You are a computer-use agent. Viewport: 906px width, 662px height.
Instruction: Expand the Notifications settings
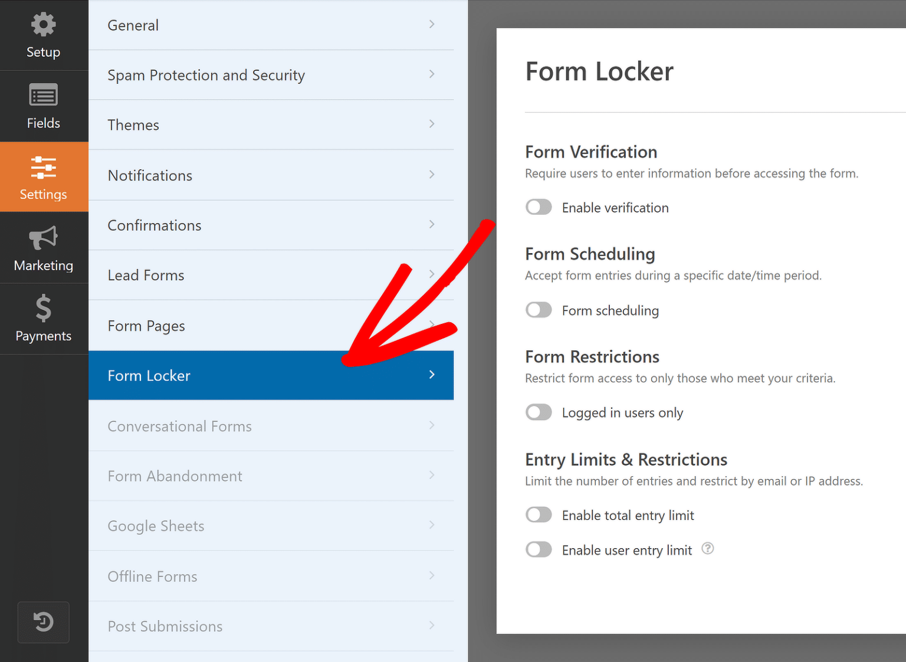tap(271, 175)
